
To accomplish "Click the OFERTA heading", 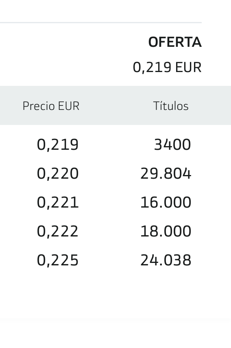I will tap(175, 42).
